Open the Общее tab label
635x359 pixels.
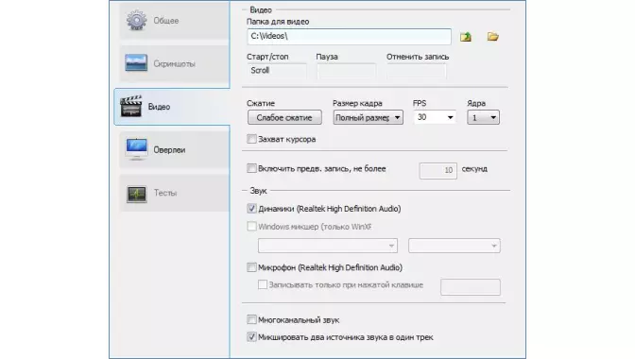coord(165,21)
